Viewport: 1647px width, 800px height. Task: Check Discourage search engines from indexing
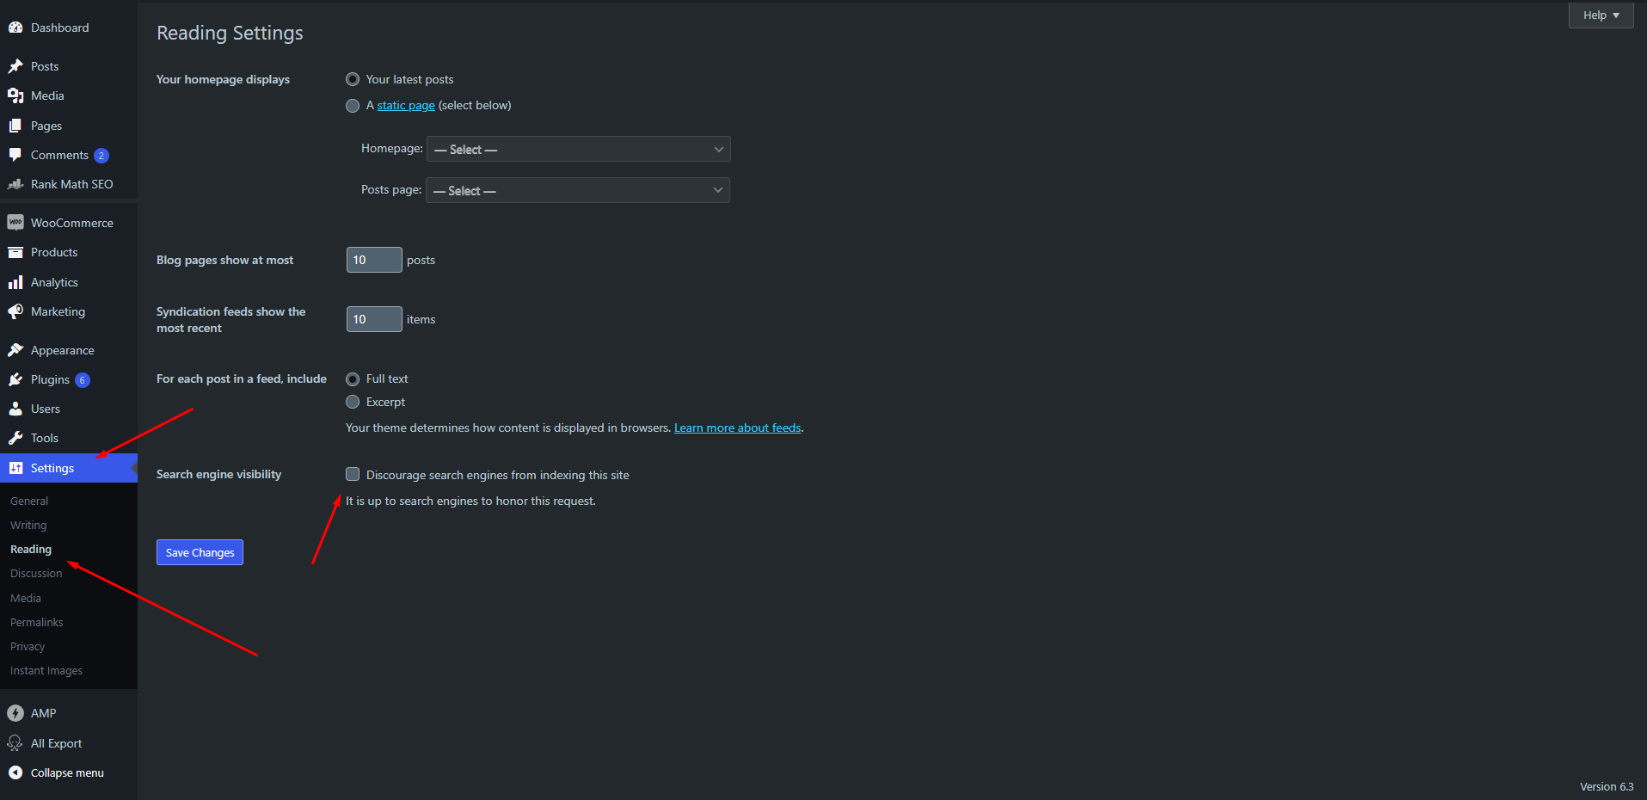point(353,474)
